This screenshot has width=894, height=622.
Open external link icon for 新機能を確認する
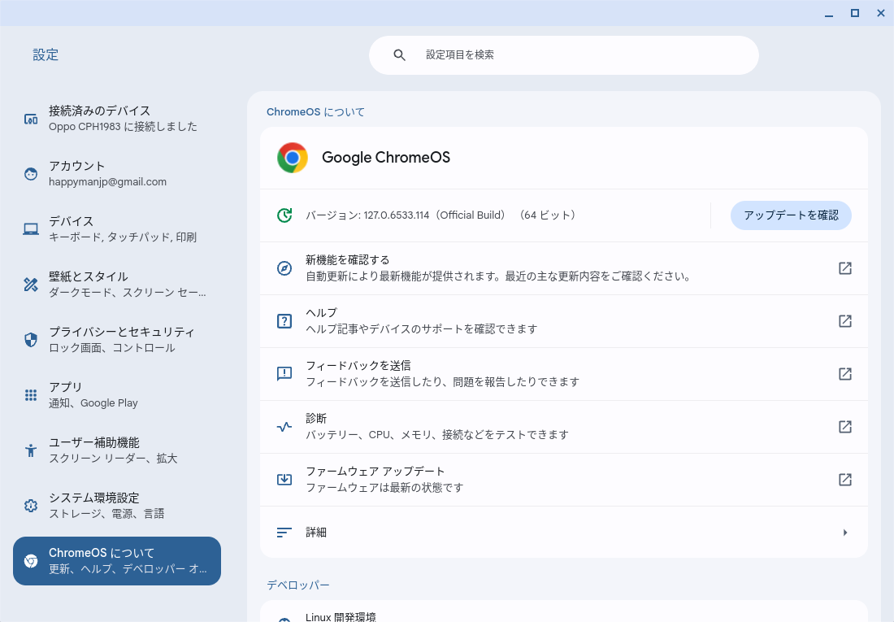tap(845, 268)
